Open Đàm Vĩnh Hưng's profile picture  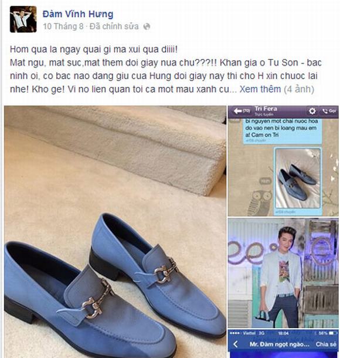pyautogui.click(x=23, y=19)
